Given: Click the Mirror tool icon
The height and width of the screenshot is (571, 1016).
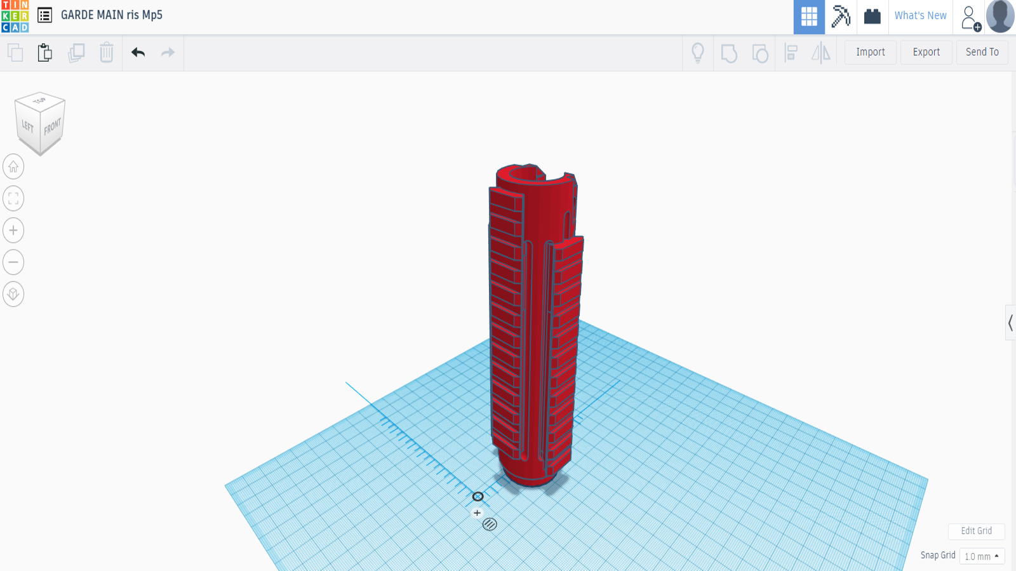Looking at the screenshot, I should pos(821,53).
